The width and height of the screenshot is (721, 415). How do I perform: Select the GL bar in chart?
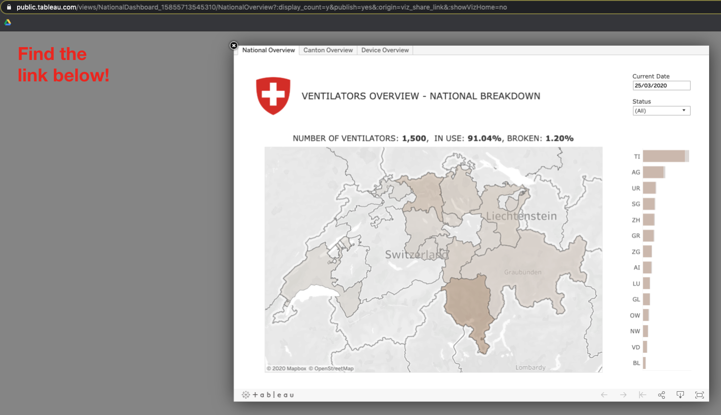(x=647, y=299)
